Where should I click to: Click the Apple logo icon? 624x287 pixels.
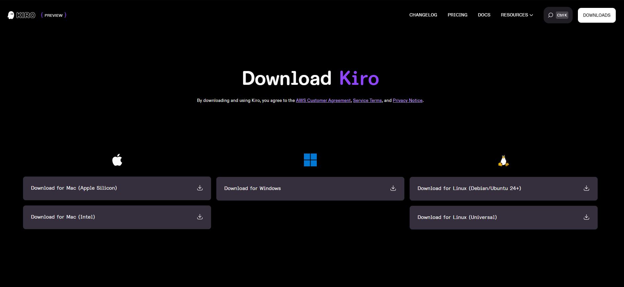pyautogui.click(x=117, y=160)
